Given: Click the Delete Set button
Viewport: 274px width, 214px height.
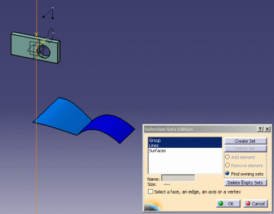Looking at the screenshot, I should click(246, 148).
